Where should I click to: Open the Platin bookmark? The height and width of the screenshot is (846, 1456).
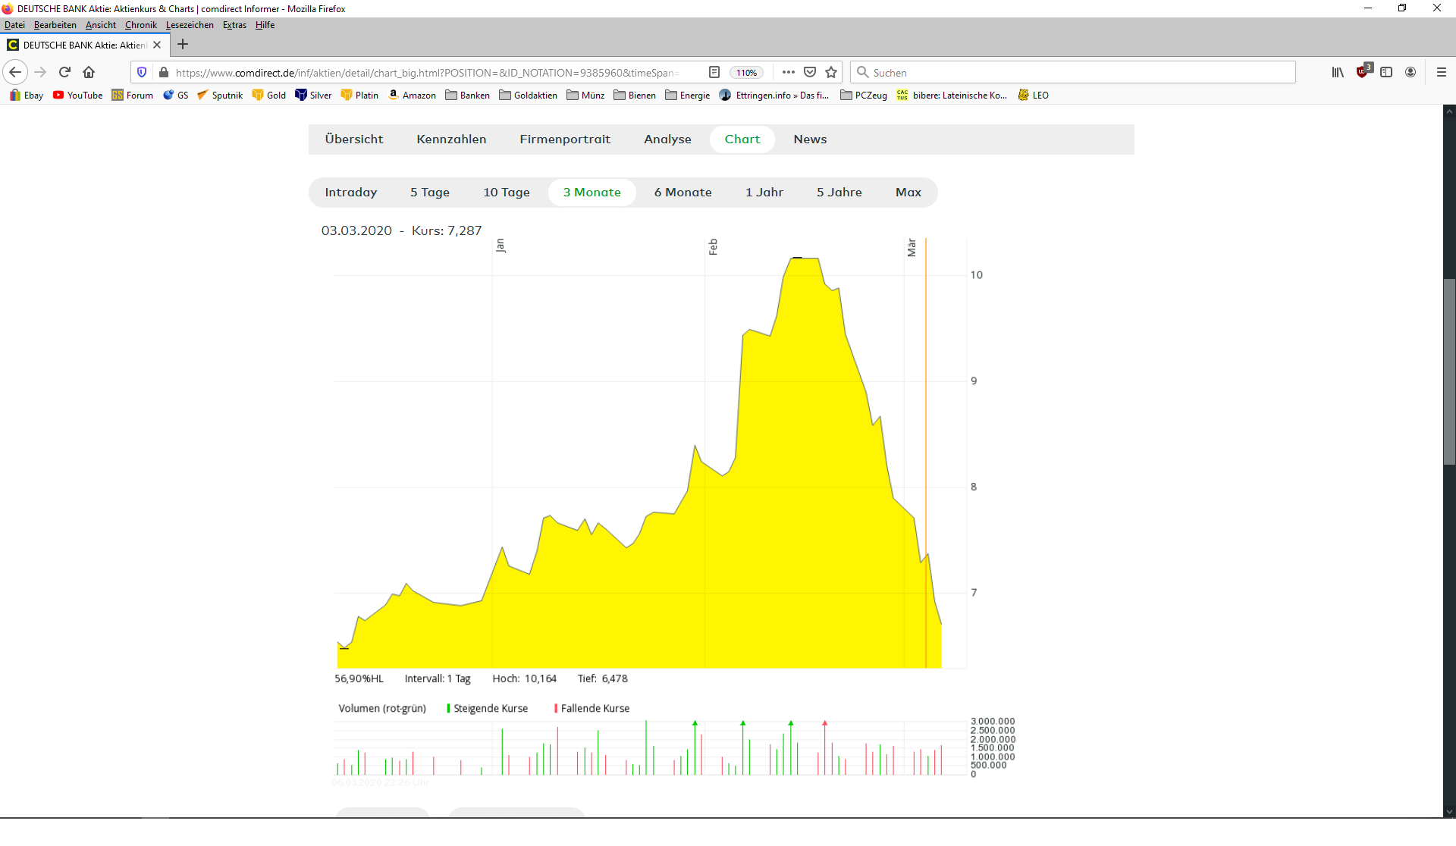tap(359, 95)
